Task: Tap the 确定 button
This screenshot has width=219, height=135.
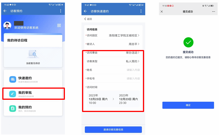Action: pos(188,105)
